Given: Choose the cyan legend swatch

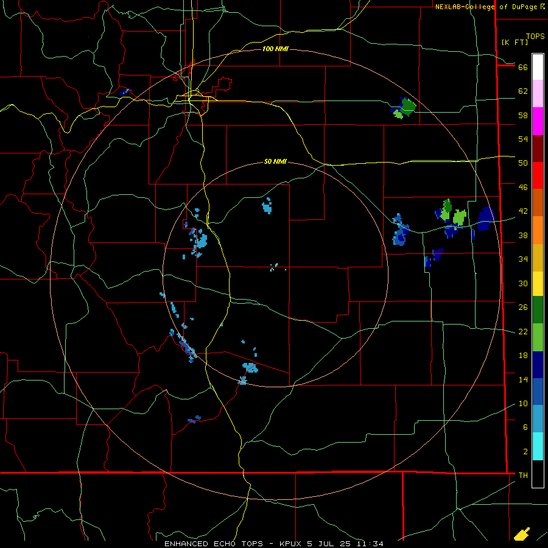Looking at the screenshot, I should pos(538,446).
